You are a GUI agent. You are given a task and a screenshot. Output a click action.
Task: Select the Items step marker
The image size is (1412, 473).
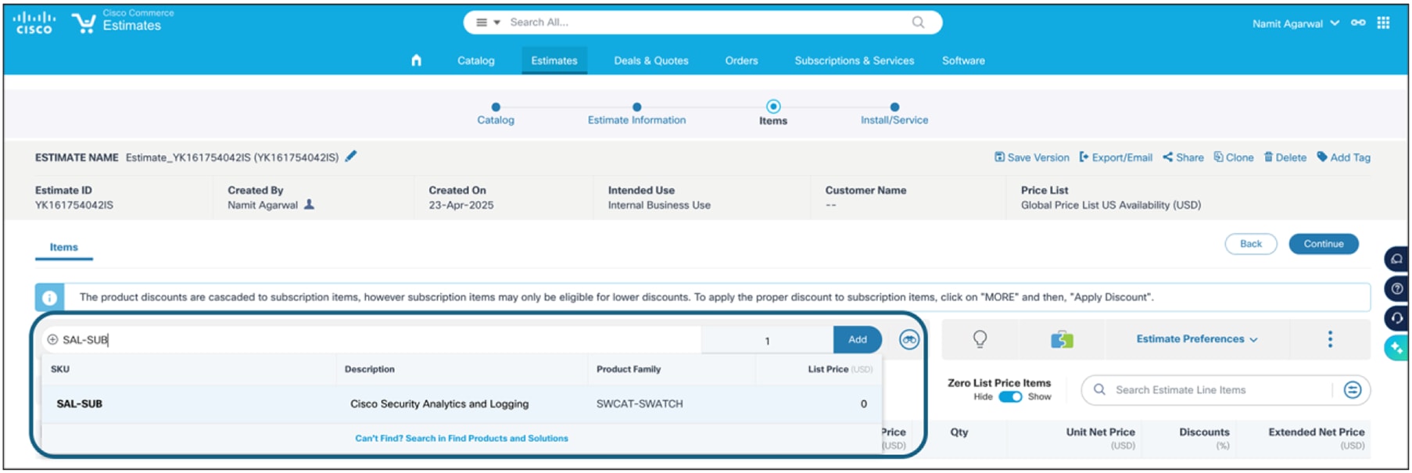(773, 106)
